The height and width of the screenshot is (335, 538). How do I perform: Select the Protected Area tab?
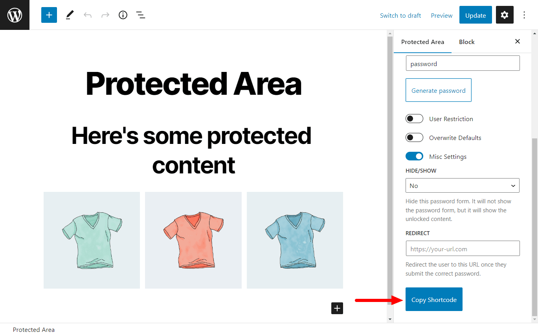(x=422, y=42)
